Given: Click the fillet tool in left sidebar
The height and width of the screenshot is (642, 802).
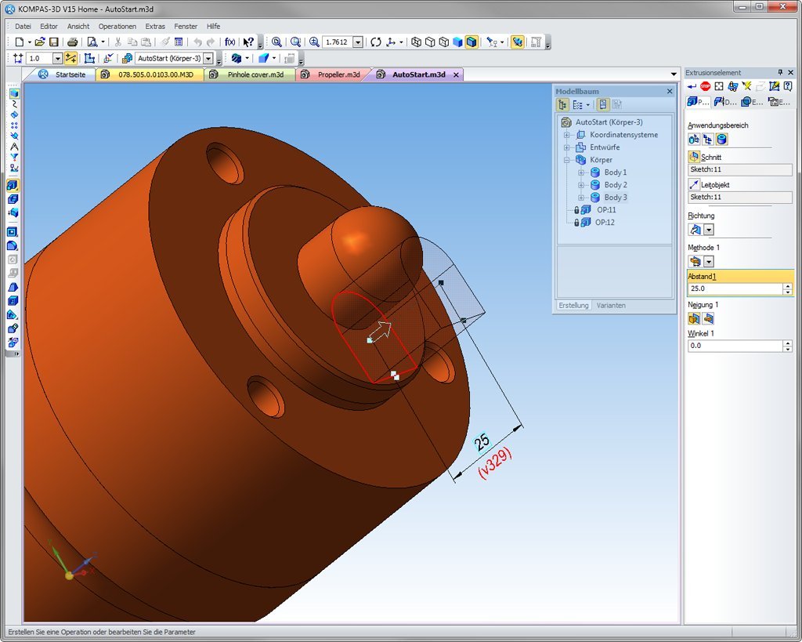Looking at the screenshot, I should tap(13, 245).
